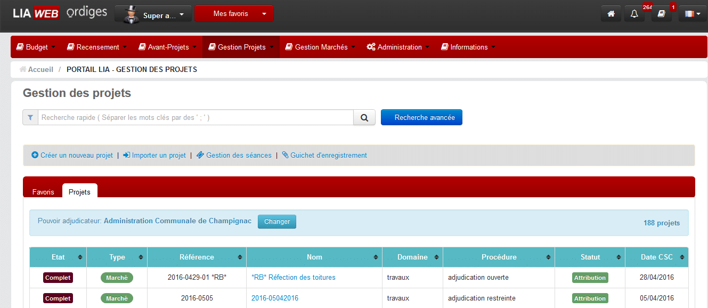This screenshot has width=708, height=308.
Task: Select the Projets tab
Action: [79, 192]
